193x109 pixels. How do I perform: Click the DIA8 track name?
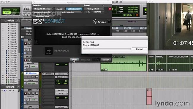click(30, 107)
